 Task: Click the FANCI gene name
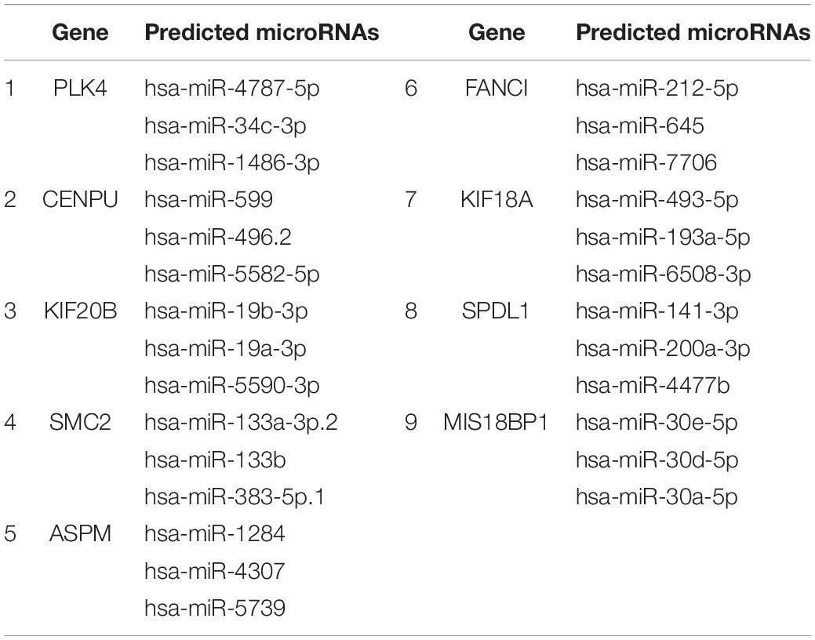497,88
